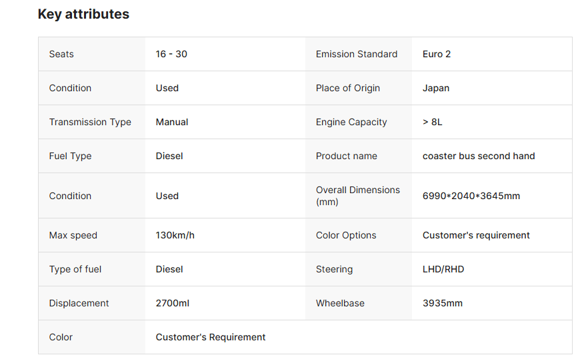Click the Product name label
The width and height of the screenshot is (586, 361).
point(346,156)
